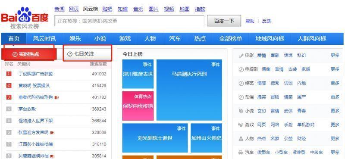Viewport: 345px width, 159px height.
Task: Open the 津川雅彦去世 event tile
Action: point(138,74)
